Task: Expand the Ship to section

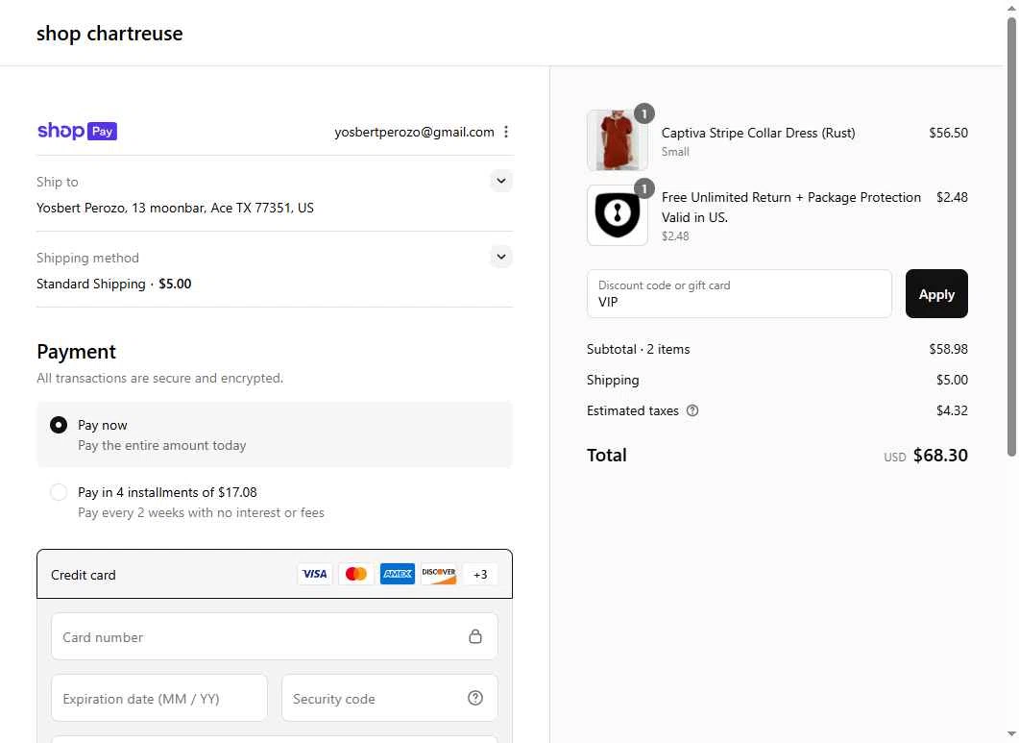Action: 501,181
